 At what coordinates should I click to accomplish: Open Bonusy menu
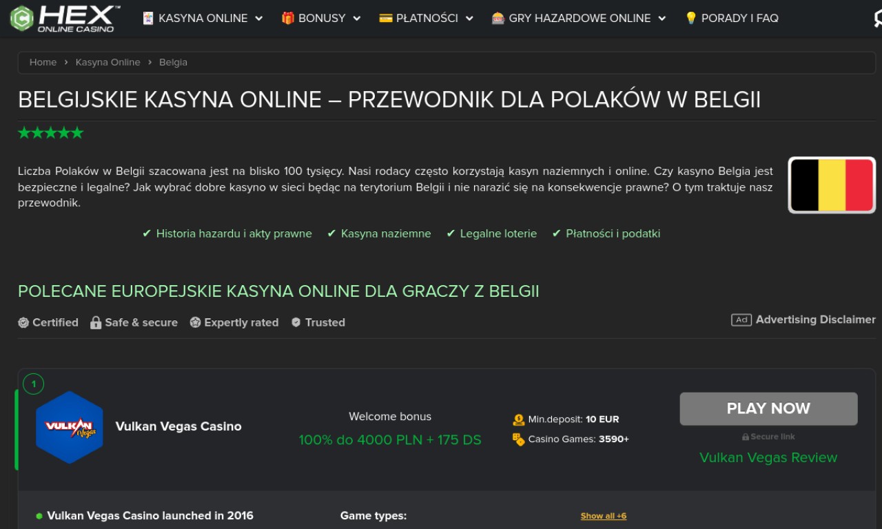tap(321, 19)
